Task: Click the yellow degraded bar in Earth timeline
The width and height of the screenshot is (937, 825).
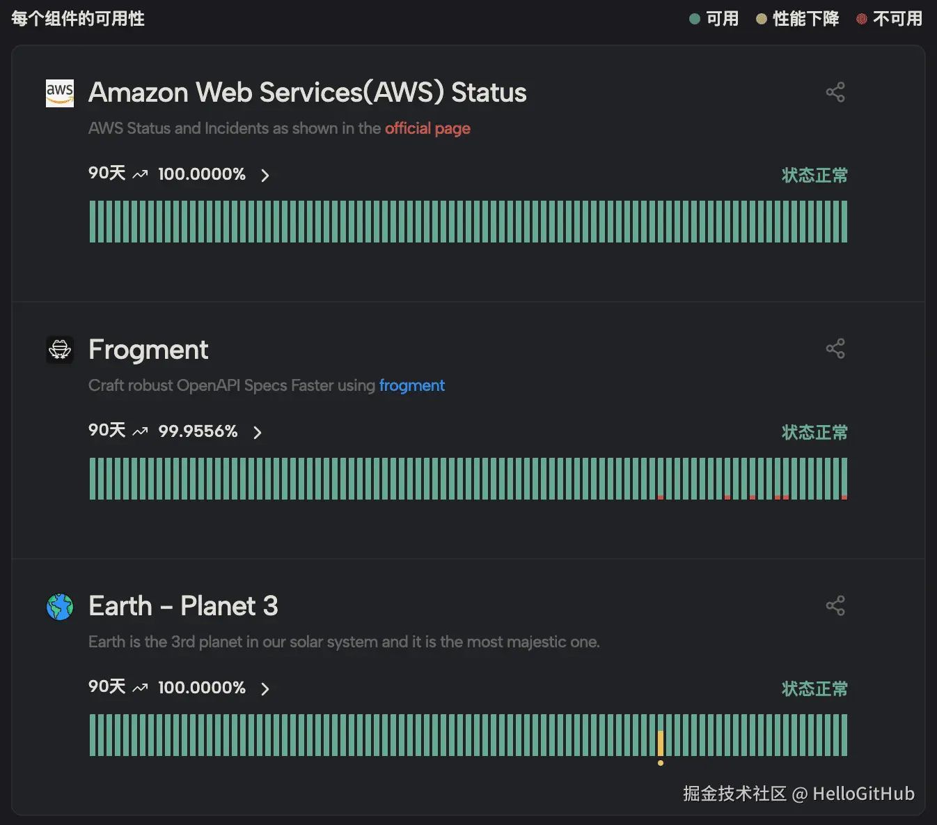Action: tap(661, 743)
